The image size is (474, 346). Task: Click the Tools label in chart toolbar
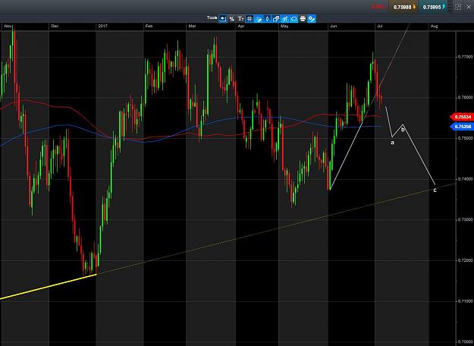click(212, 18)
